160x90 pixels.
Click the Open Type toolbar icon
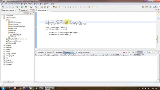coord(54,7)
